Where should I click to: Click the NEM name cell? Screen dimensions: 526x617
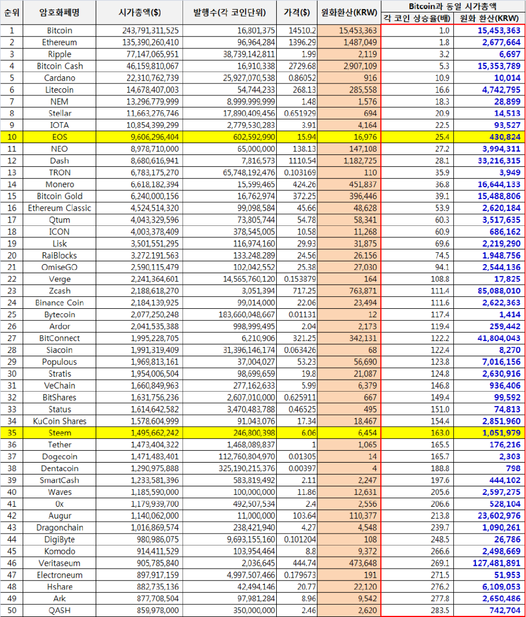59,102
